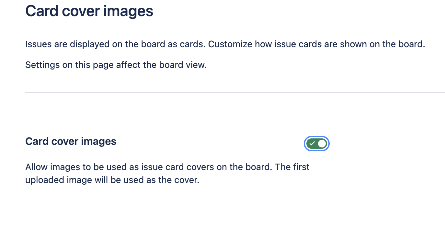Viewport: 445px width, 227px height.
Task: Click near the settings page heading area
Action: (x=89, y=11)
